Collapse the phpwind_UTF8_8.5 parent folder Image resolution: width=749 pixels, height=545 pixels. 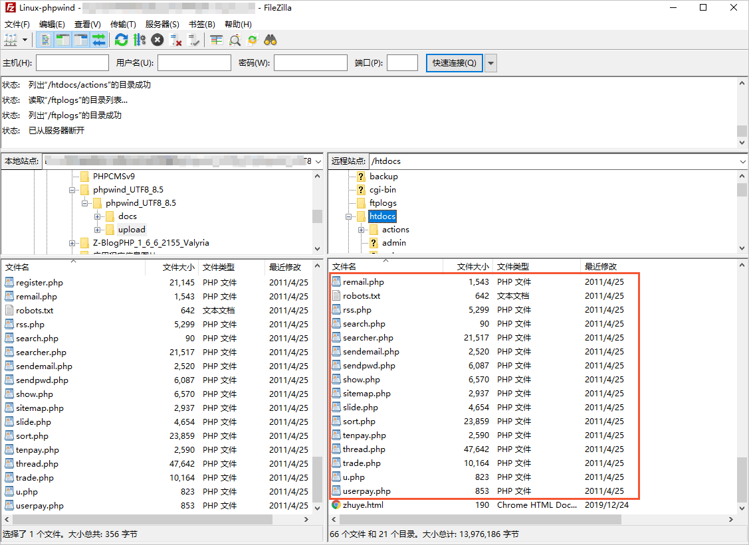pos(72,190)
